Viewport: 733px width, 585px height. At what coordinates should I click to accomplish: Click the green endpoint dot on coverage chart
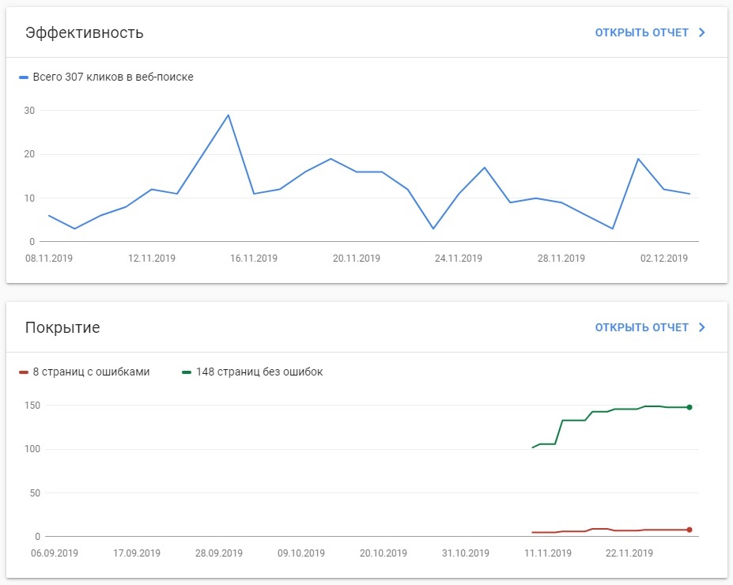click(x=690, y=407)
